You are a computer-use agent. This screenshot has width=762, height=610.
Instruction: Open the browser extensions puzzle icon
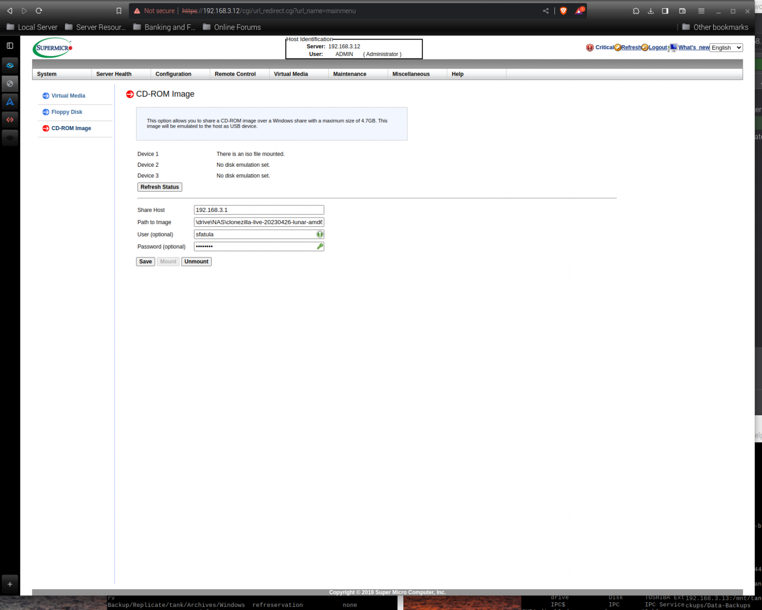(x=636, y=11)
